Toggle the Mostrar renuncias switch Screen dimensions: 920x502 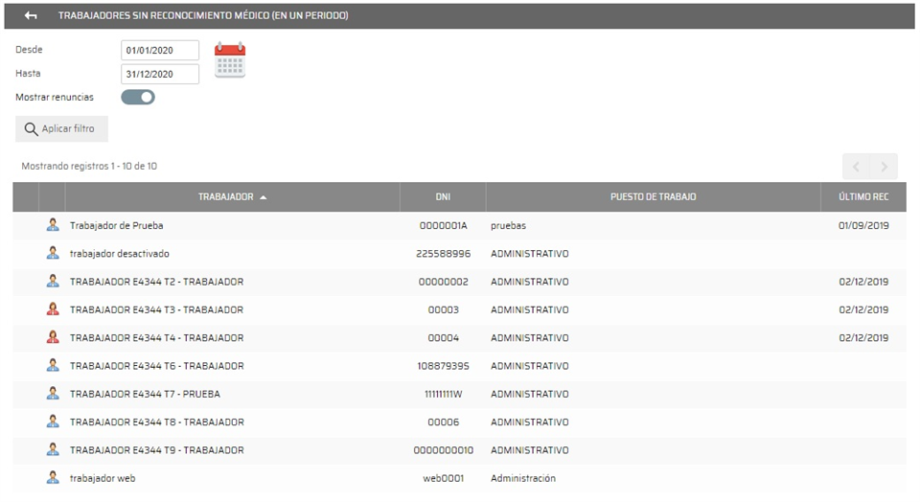coord(138,98)
